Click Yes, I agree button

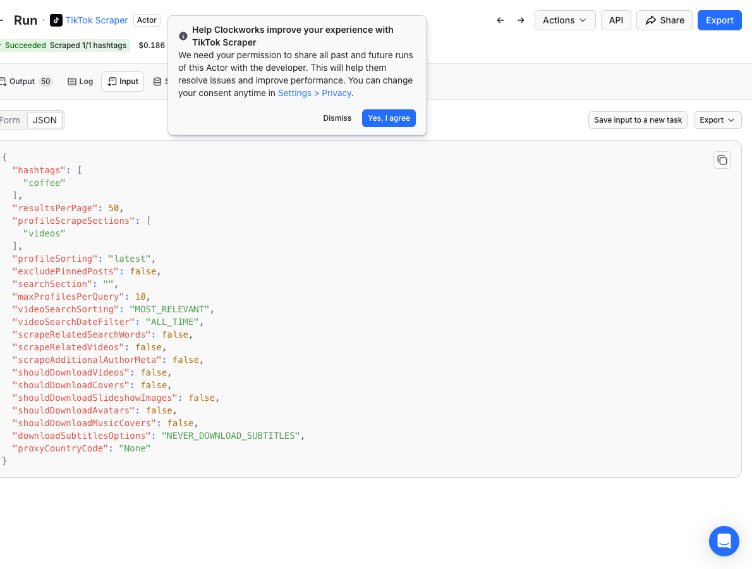point(389,118)
